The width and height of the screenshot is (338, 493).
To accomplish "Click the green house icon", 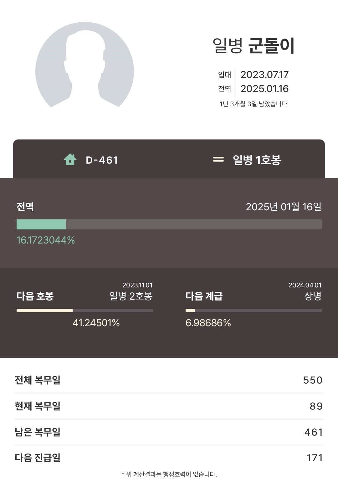I will [70, 160].
